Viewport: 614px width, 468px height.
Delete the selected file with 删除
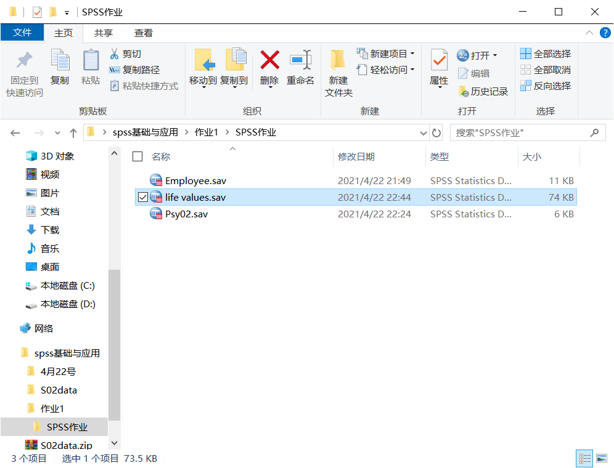269,69
